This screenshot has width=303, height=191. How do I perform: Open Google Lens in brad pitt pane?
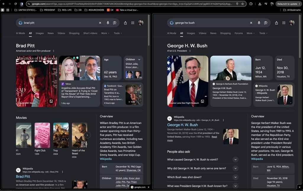(115, 23)
